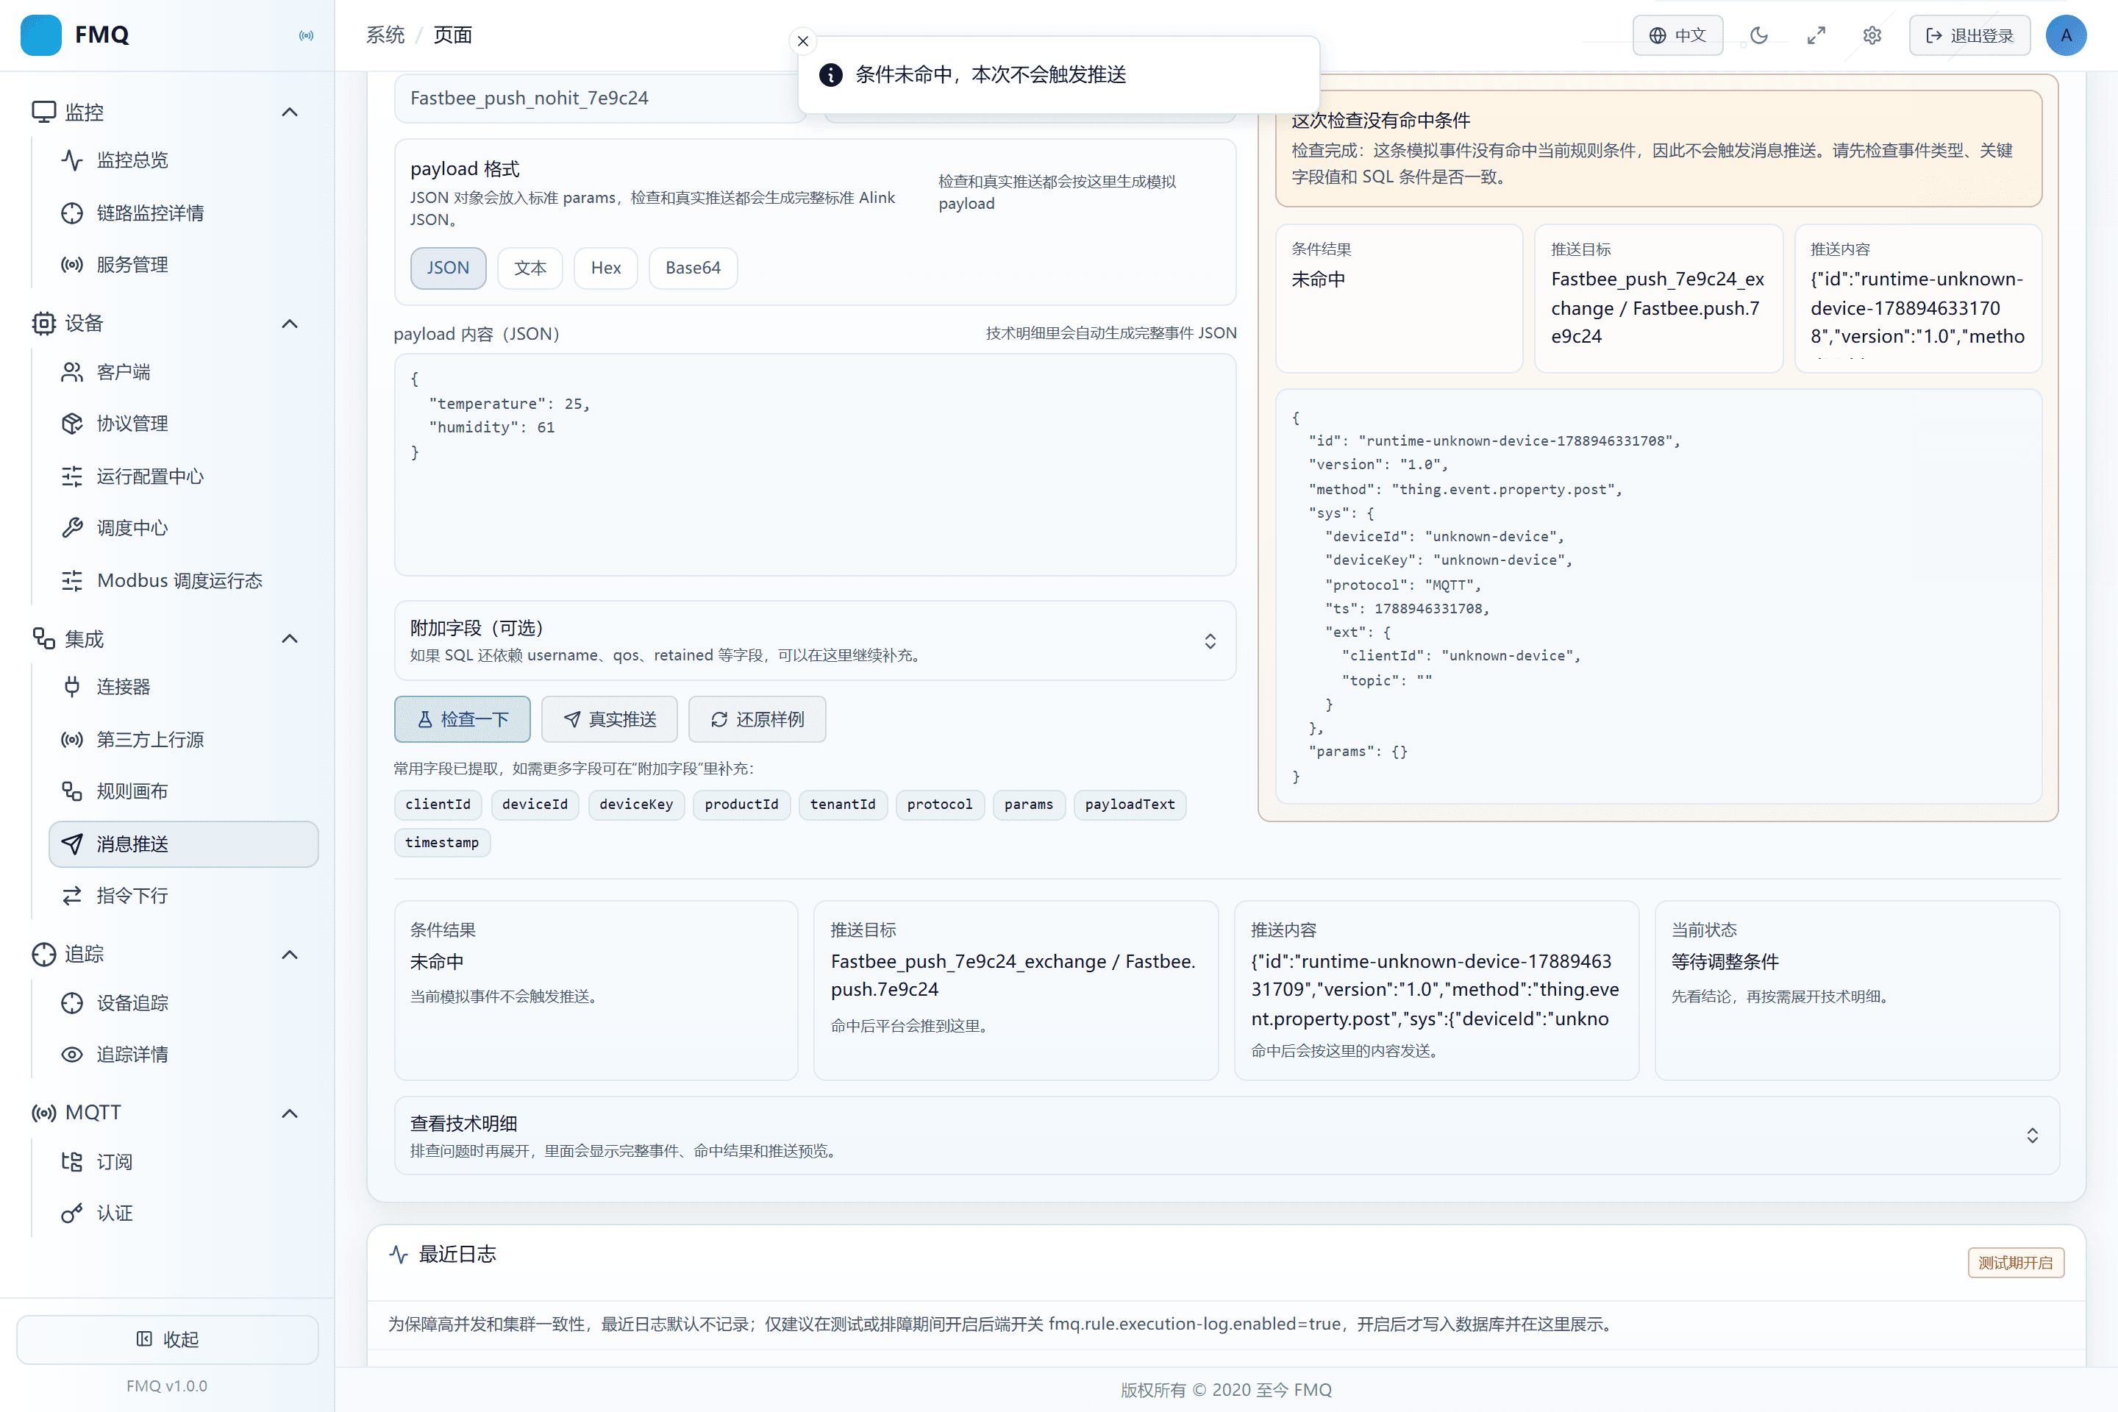
Task: Open settings gear in header
Action: click(1872, 35)
